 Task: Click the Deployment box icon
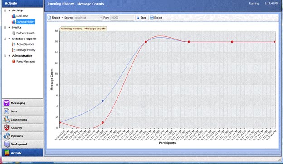7,144
